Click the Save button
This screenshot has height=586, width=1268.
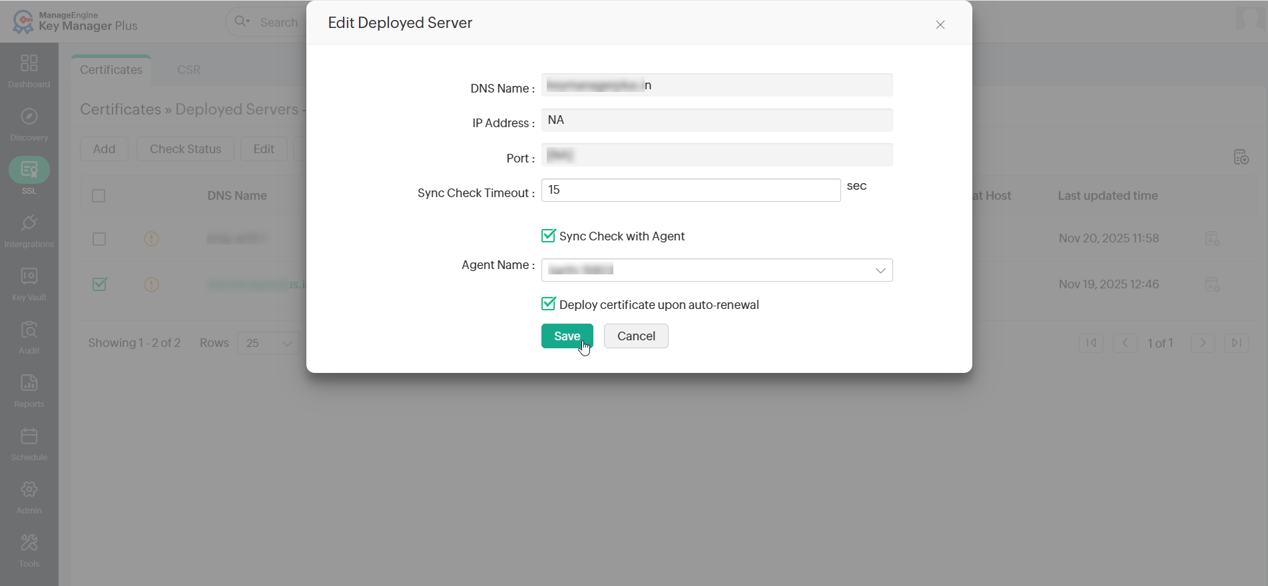[567, 336]
